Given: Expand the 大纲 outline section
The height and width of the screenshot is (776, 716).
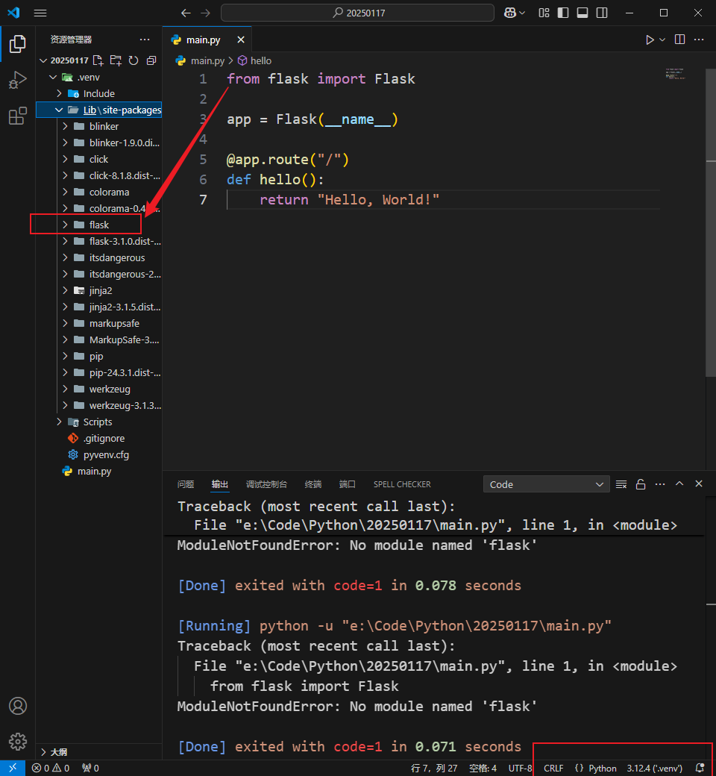Looking at the screenshot, I should (99, 752).
